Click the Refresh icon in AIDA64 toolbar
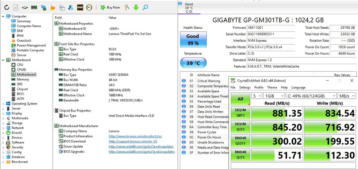 coord(7,8)
